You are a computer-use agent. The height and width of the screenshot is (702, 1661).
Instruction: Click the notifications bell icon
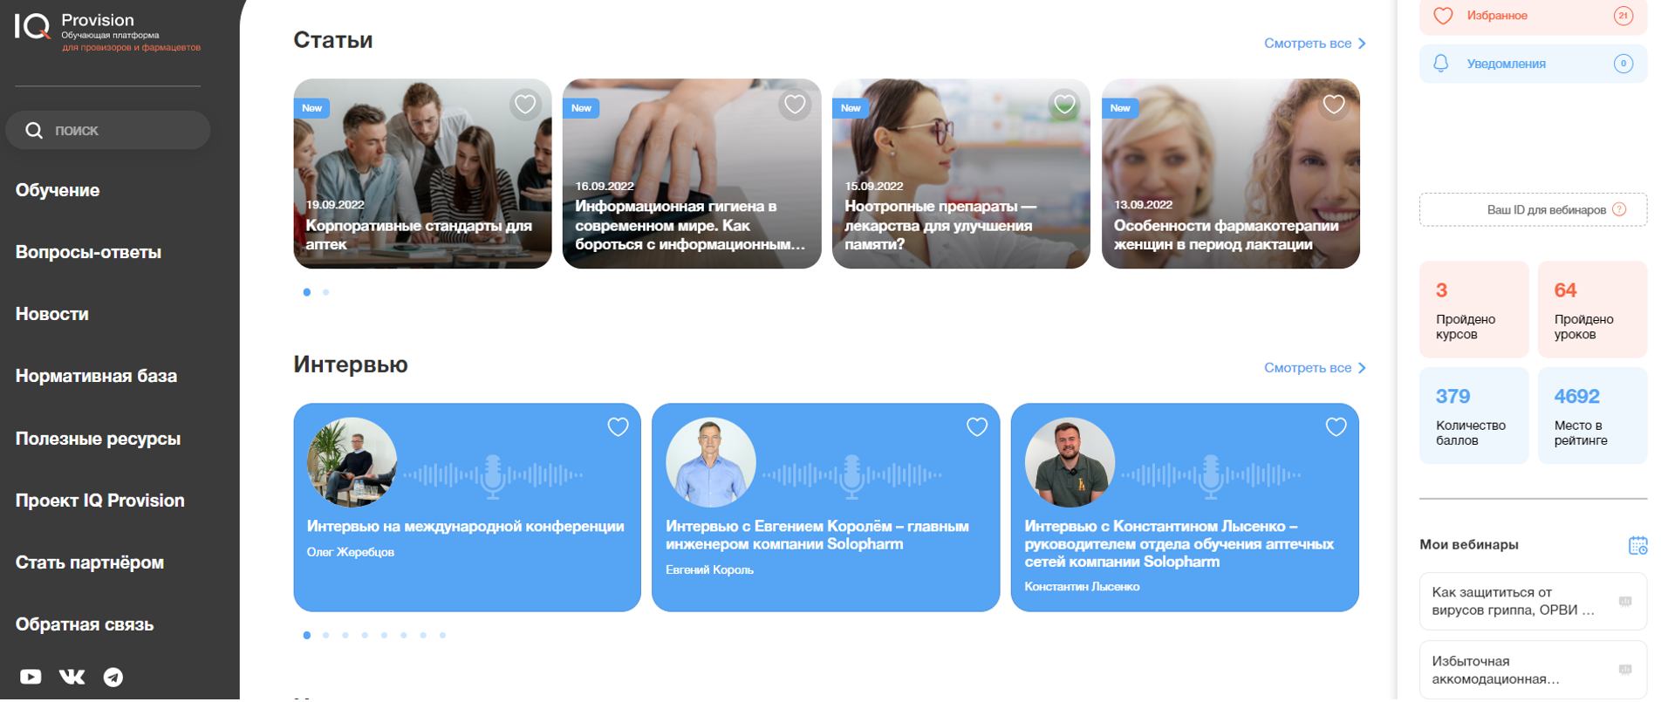tap(1441, 64)
